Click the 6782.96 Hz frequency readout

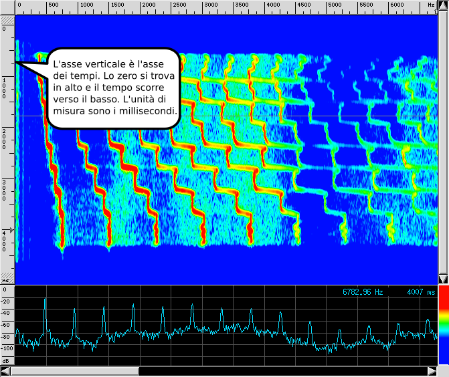point(363,292)
